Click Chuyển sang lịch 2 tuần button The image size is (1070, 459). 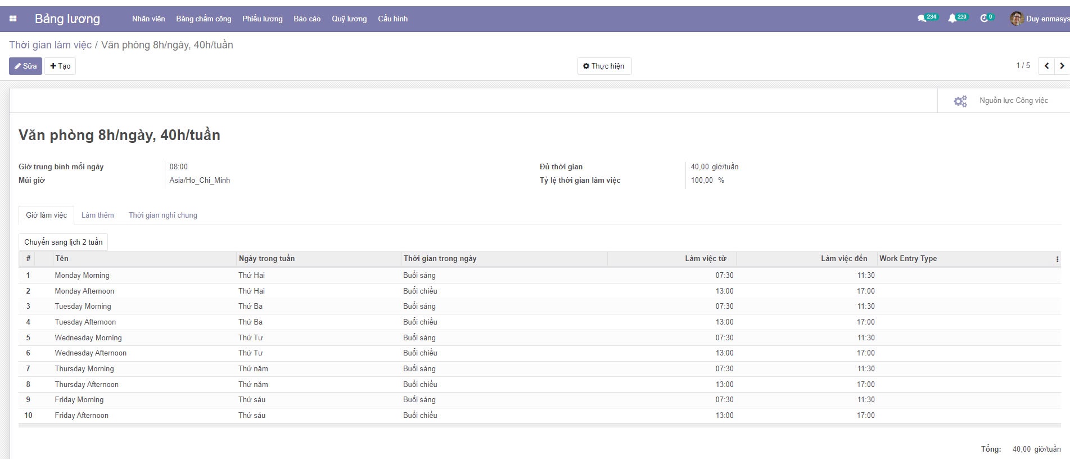[63, 242]
